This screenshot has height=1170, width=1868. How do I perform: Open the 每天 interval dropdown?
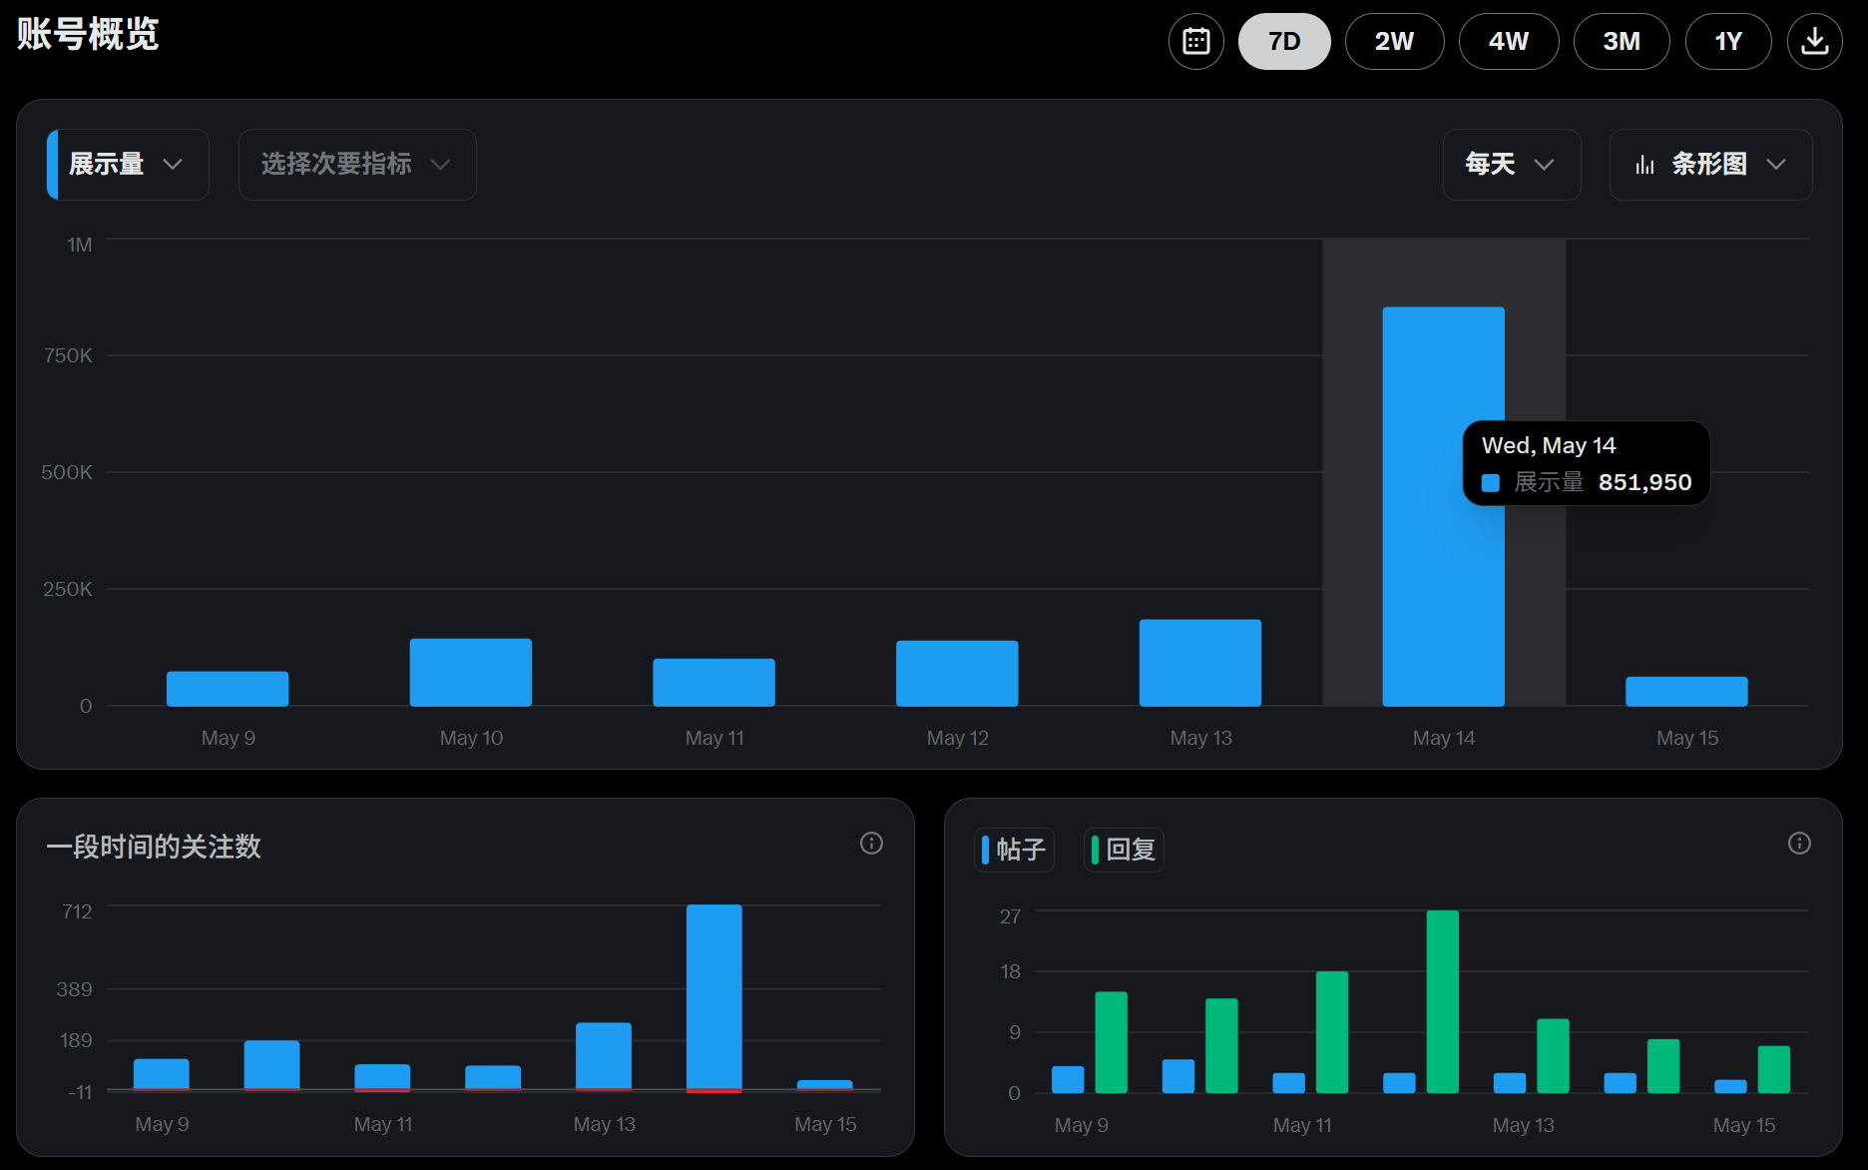point(1511,165)
